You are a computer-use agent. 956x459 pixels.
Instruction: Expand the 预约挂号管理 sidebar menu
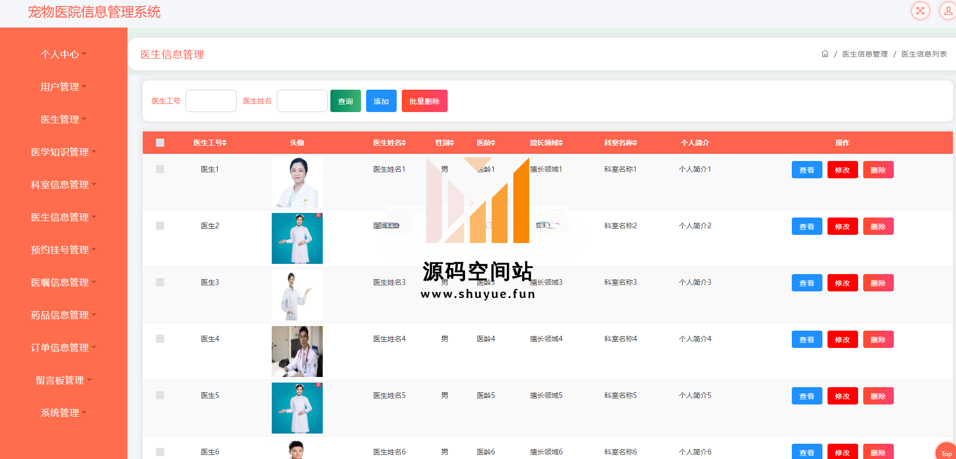click(x=64, y=250)
